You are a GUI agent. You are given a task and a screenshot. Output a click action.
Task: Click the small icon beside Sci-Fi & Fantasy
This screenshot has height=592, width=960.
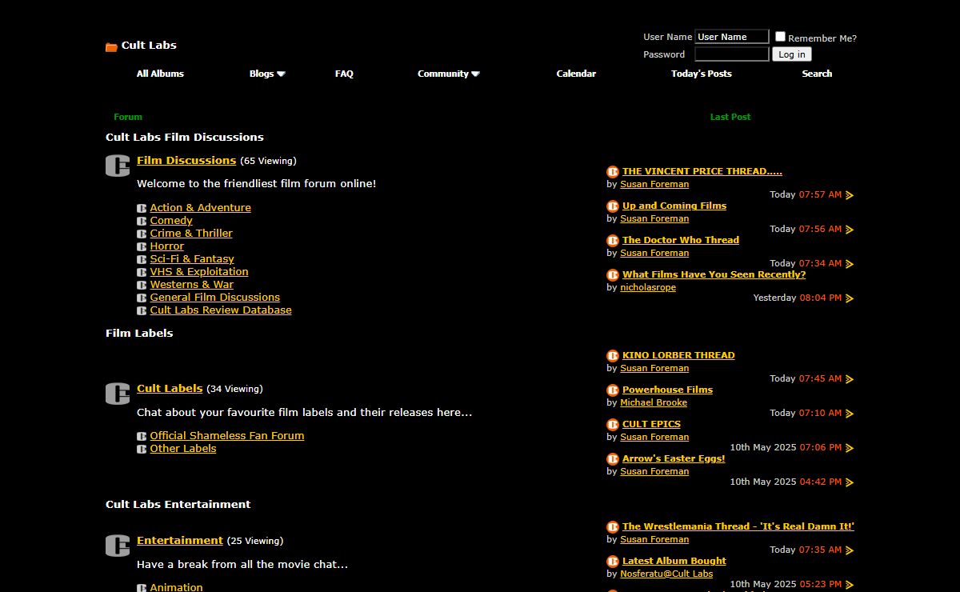(142, 260)
